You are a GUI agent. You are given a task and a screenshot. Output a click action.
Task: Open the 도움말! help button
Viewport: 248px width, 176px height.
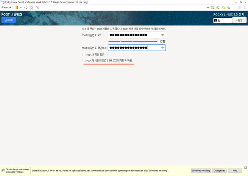239,20
